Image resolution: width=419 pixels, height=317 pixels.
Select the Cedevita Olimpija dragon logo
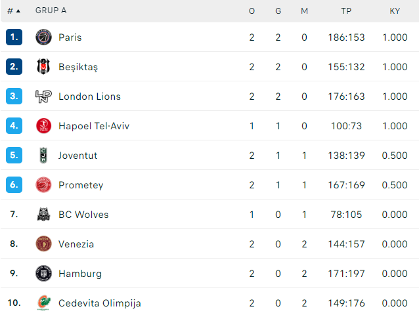point(43,303)
